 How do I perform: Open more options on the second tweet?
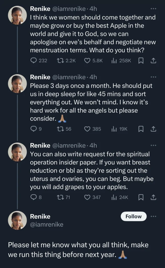click(153, 77)
